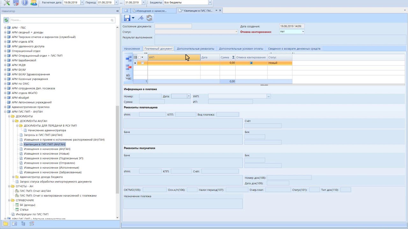Open the Сведения о возврате денежных средств tab

pyautogui.click(x=294, y=49)
